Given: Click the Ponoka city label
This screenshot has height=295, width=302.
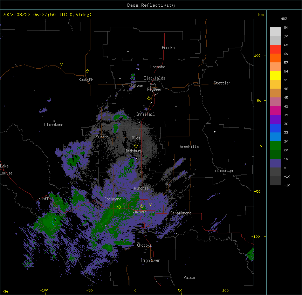Looking at the screenshot, I should pyautogui.click(x=168, y=48).
